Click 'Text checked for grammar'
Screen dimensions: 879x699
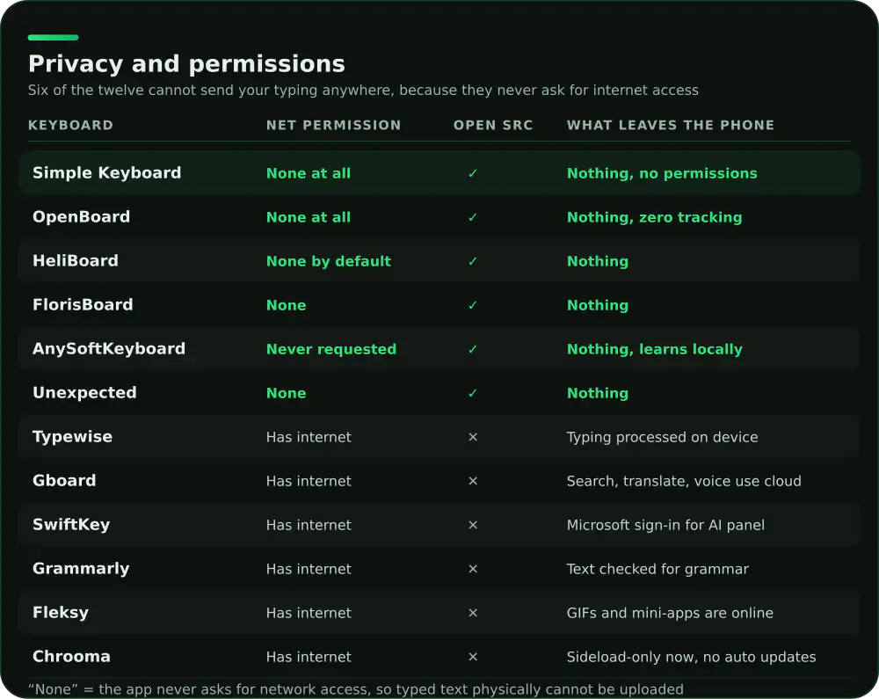coord(657,569)
